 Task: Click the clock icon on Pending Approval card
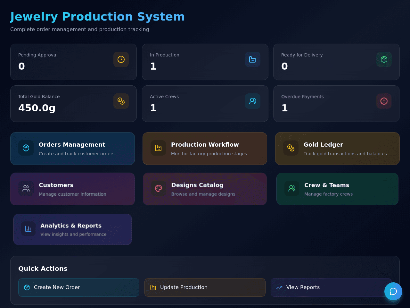[x=121, y=59]
